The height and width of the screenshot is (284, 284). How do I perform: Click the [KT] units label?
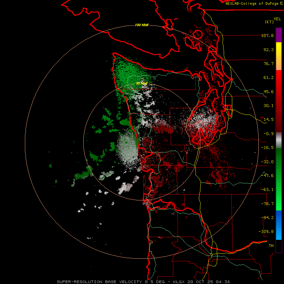tap(269, 22)
